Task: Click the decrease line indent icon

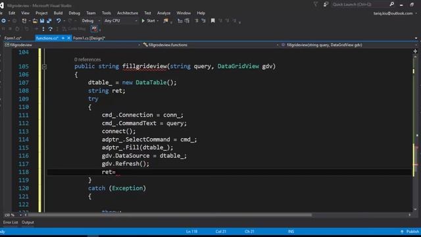Action: pos(180,20)
